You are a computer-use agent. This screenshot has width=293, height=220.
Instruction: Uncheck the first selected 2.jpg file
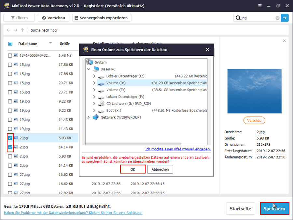click(x=10, y=138)
